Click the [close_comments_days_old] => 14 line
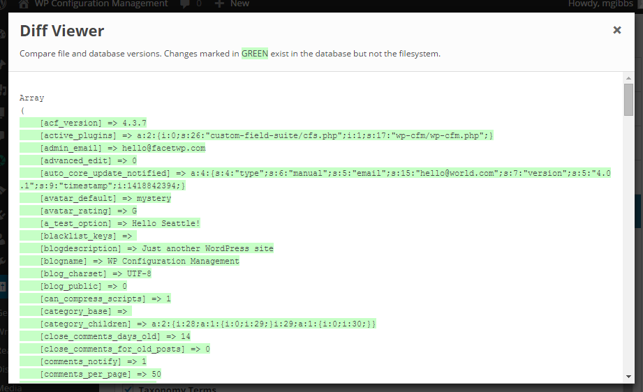 [x=105, y=336]
